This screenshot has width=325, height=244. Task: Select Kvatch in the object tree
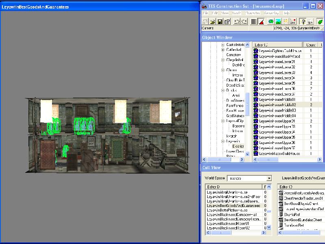point(232,136)
